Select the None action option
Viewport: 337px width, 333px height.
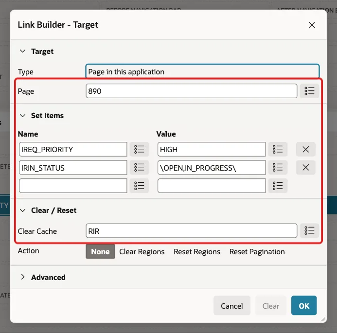click(x=100, y=252)
